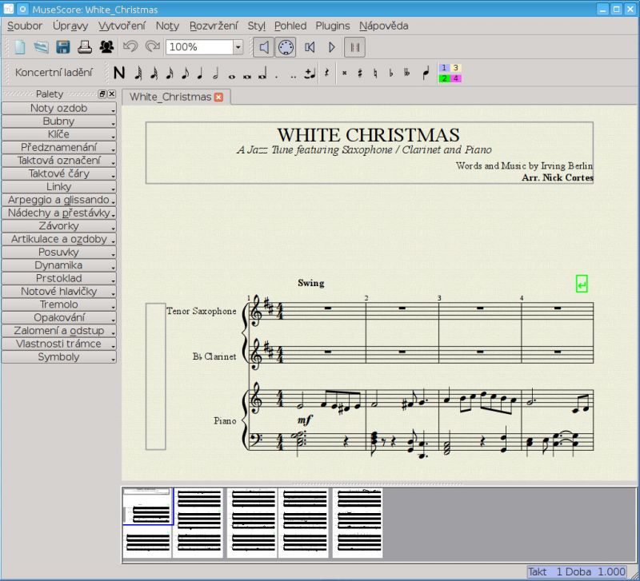Toggle sound speaker button
The image size is (640, 581).
(x=264, y=47)
